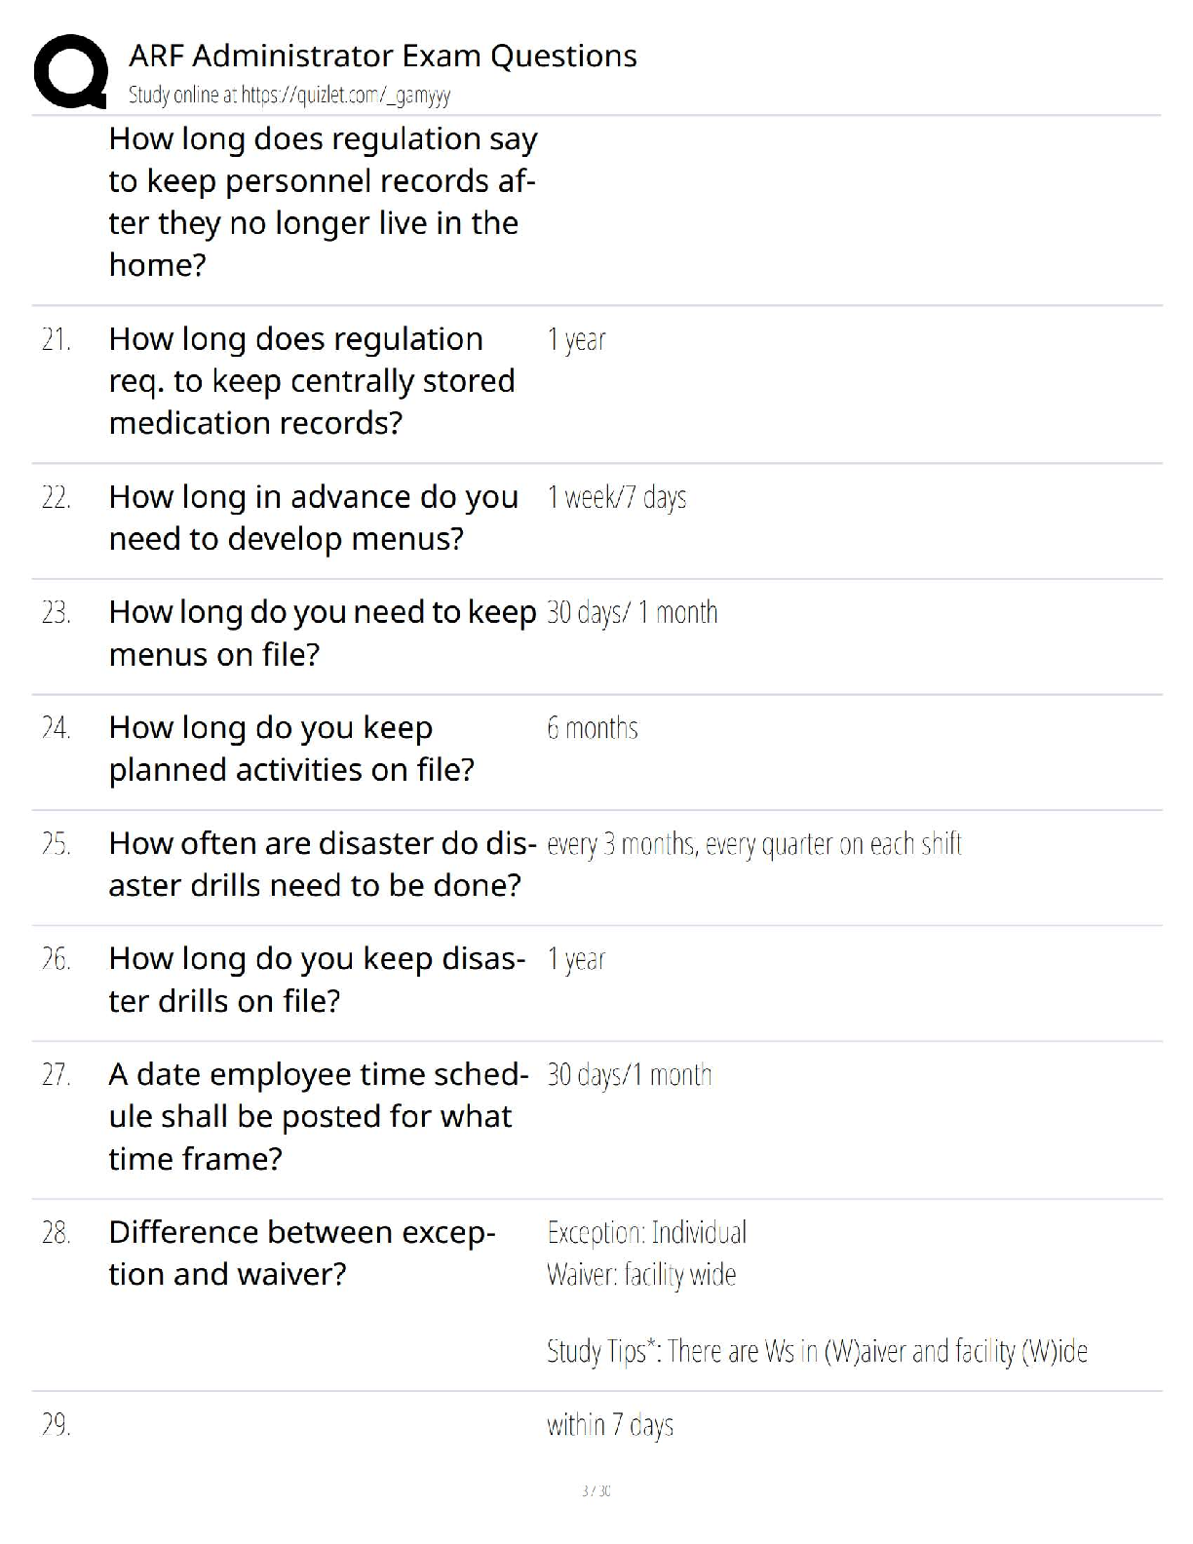This screenshot has width=1193, height=1544.
Task: Select the 'within 7 days' answer for item 29
Action: 610,1425
